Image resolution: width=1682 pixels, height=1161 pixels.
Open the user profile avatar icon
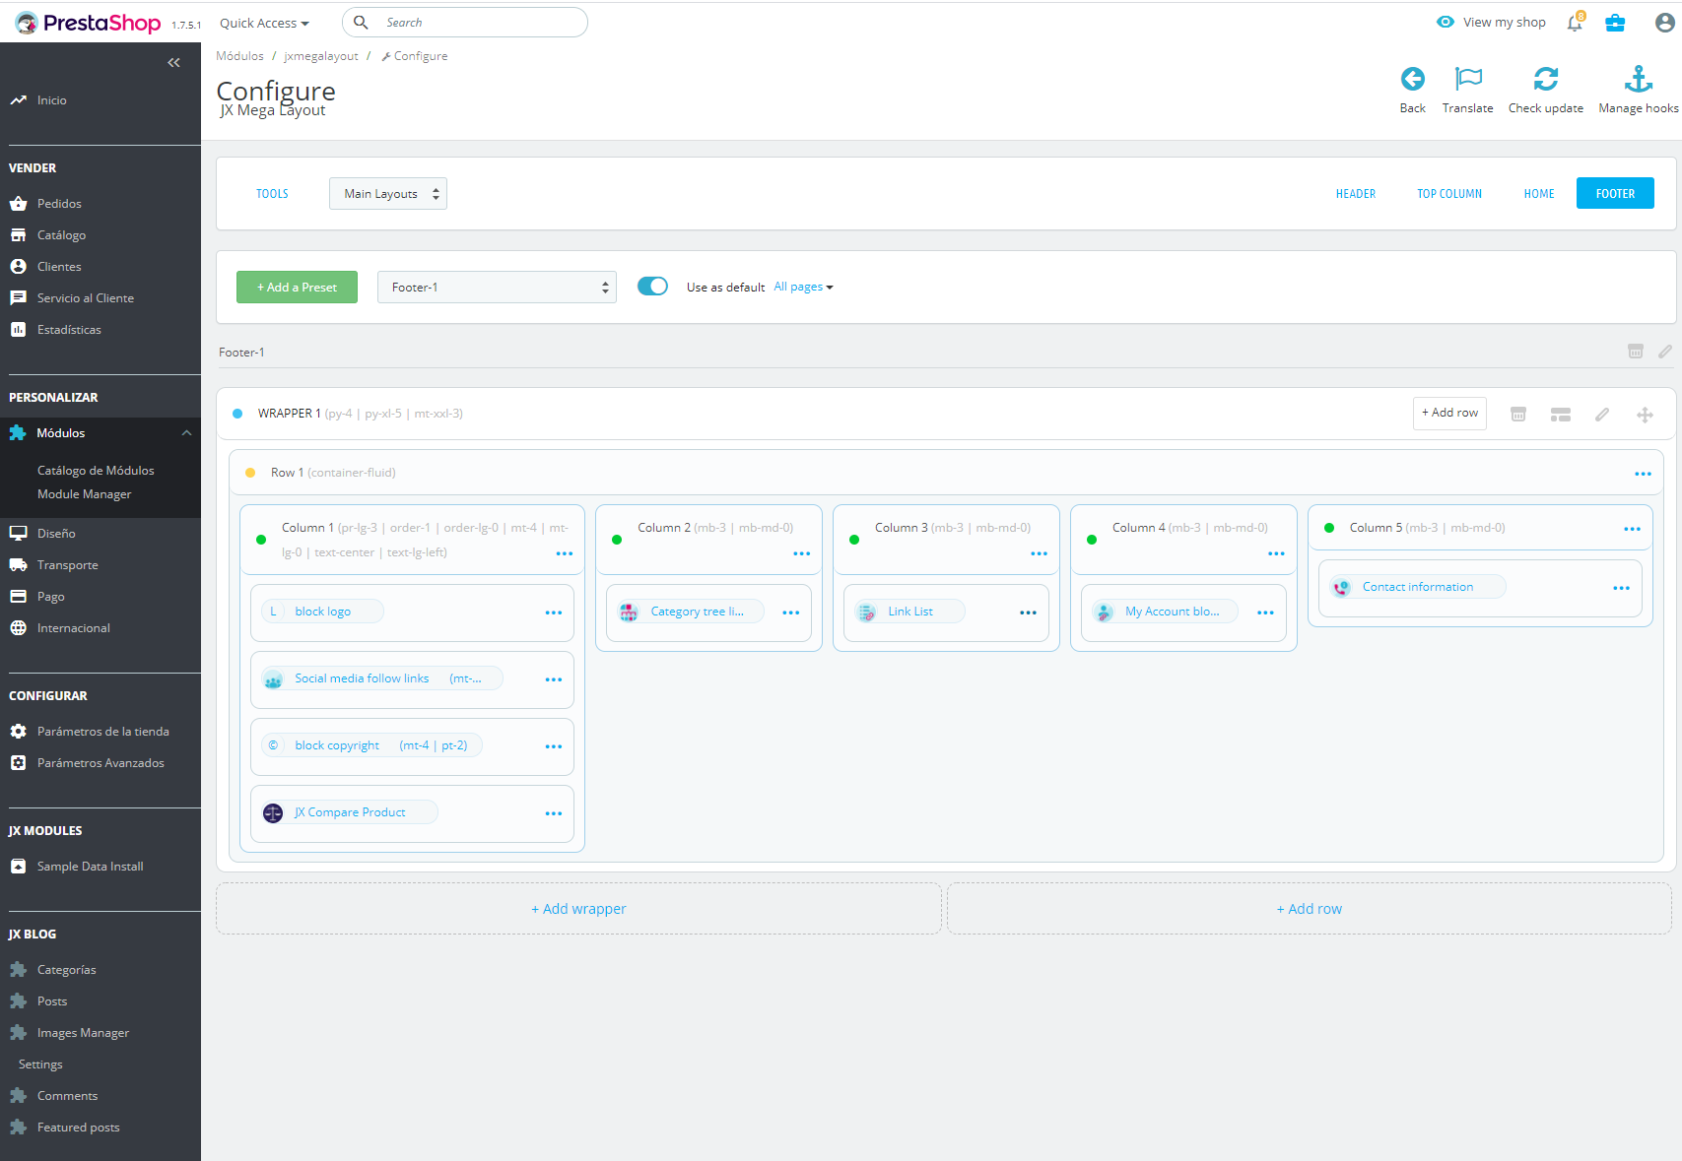click(x=1664, y=23)
